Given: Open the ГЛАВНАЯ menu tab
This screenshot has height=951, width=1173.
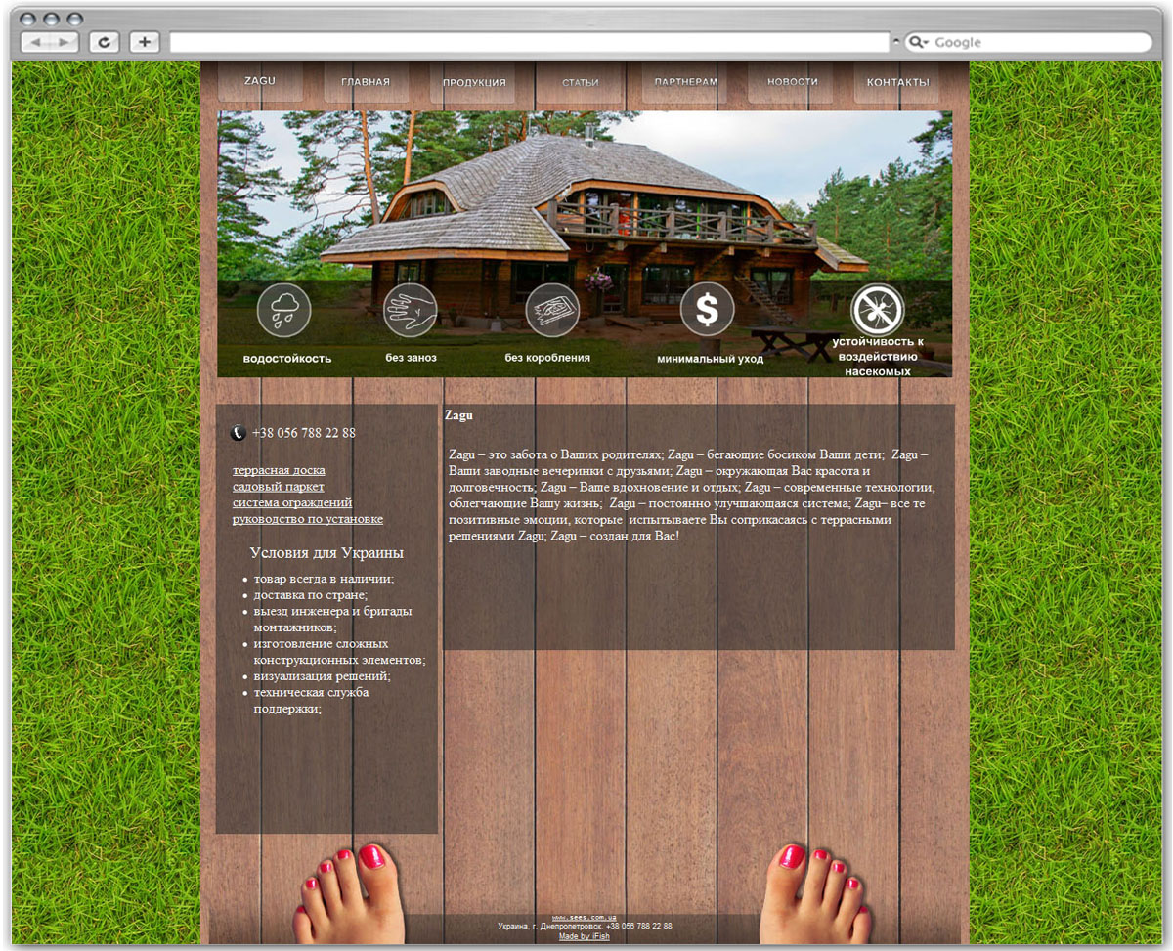Looking at the screenshot, I should coord(366,82).
